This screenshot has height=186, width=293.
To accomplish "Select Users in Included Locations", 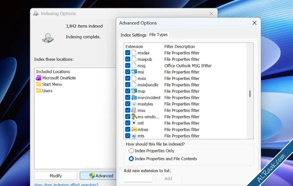I will click(x=47, y=91).
